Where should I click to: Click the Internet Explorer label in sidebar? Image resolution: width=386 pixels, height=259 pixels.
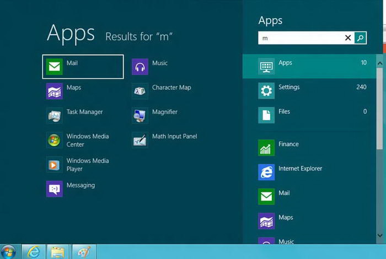tap(300, 169)
